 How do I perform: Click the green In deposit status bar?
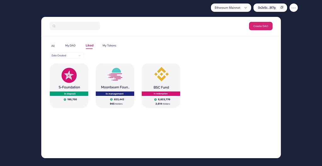click(69, 94)
